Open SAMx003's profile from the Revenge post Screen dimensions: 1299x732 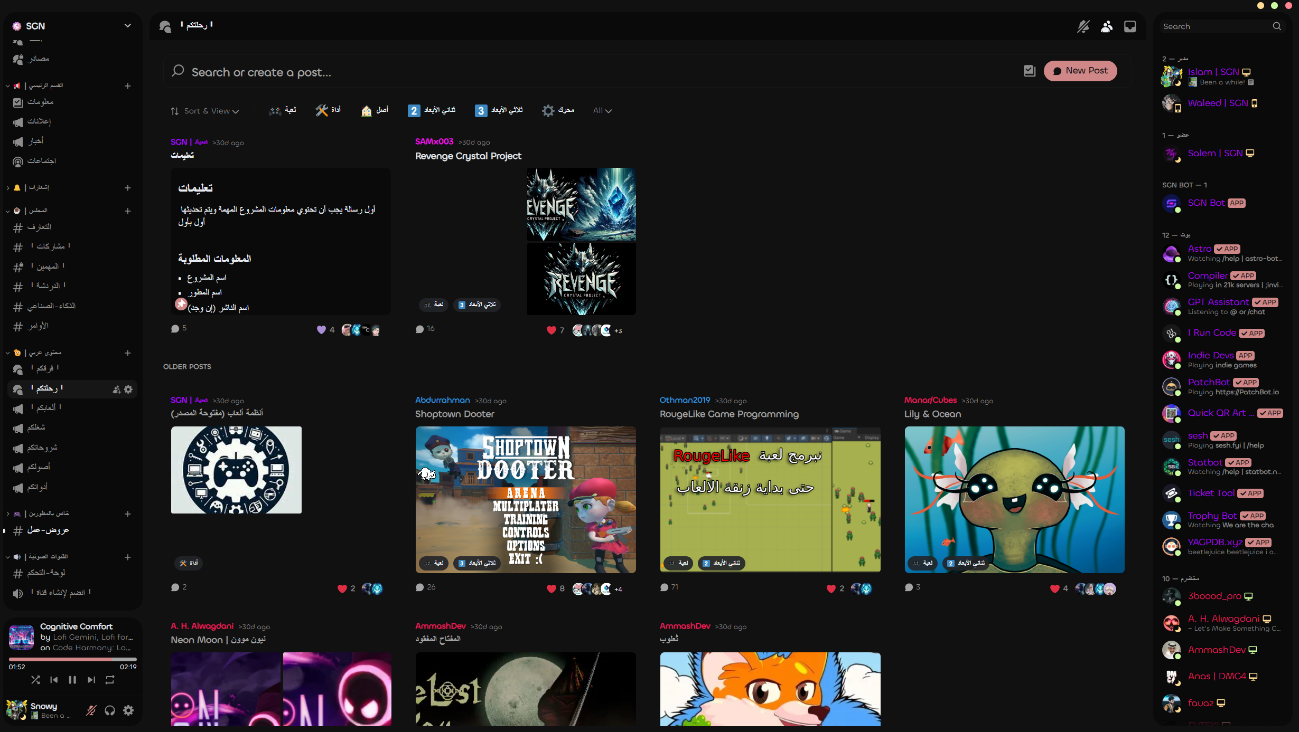(x=433, y=142)
